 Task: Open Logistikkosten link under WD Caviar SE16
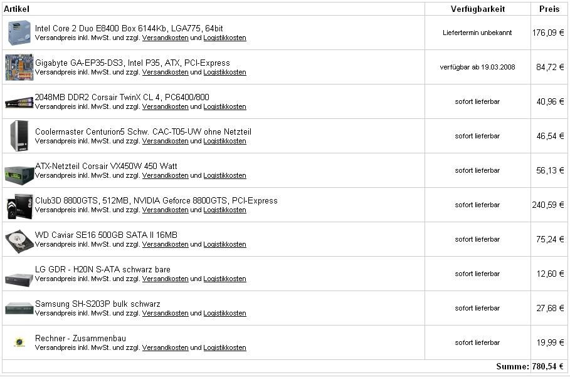pyautogui.click(x=224, y=244)
